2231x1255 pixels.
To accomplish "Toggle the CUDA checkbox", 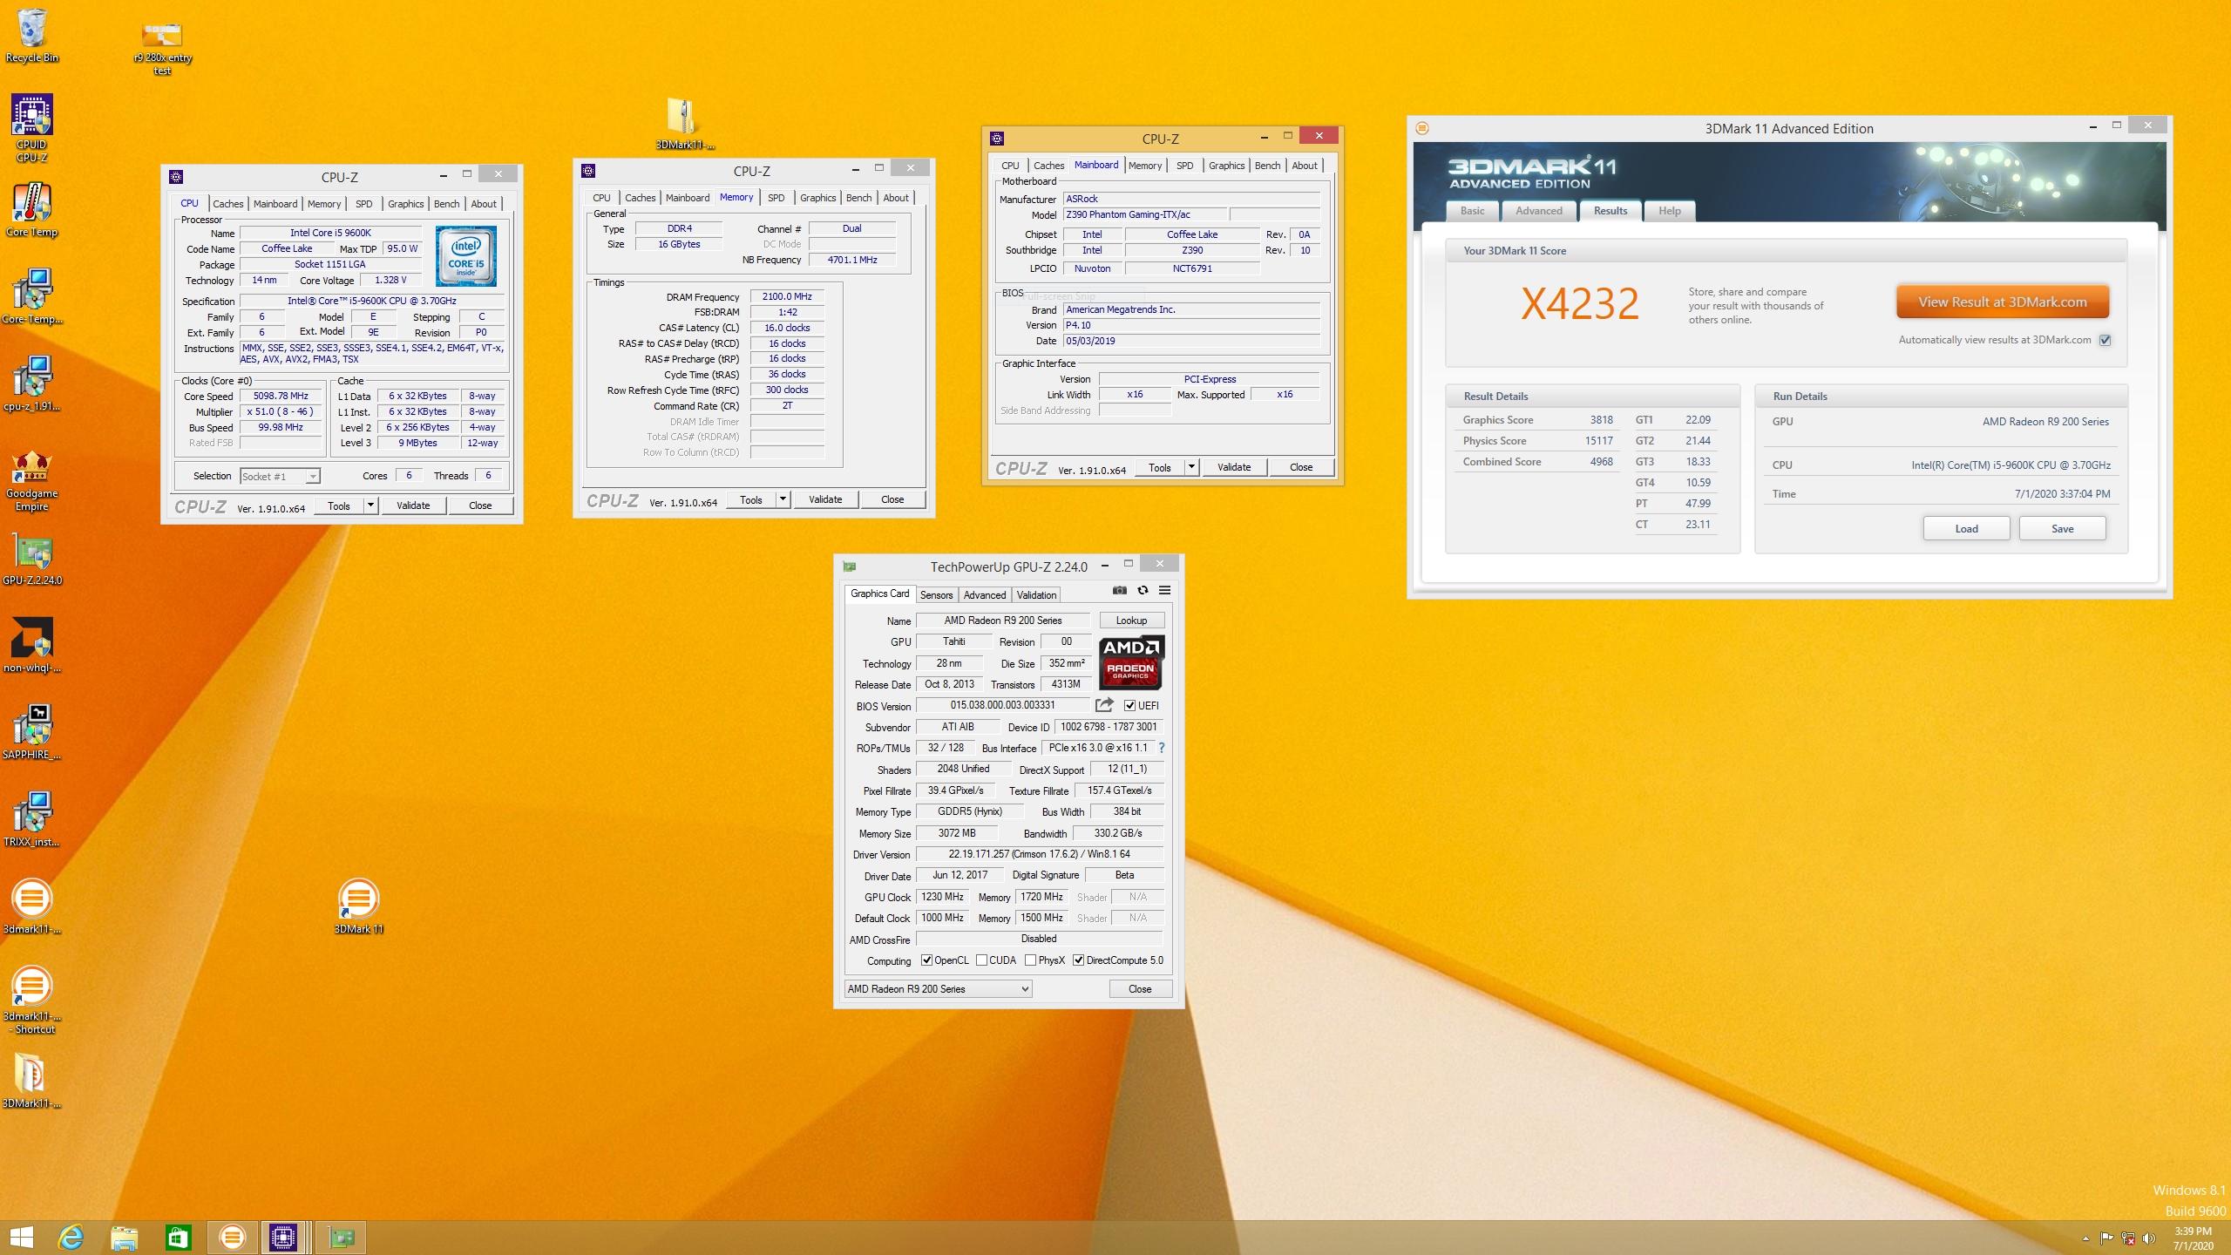I will [981, 960].
